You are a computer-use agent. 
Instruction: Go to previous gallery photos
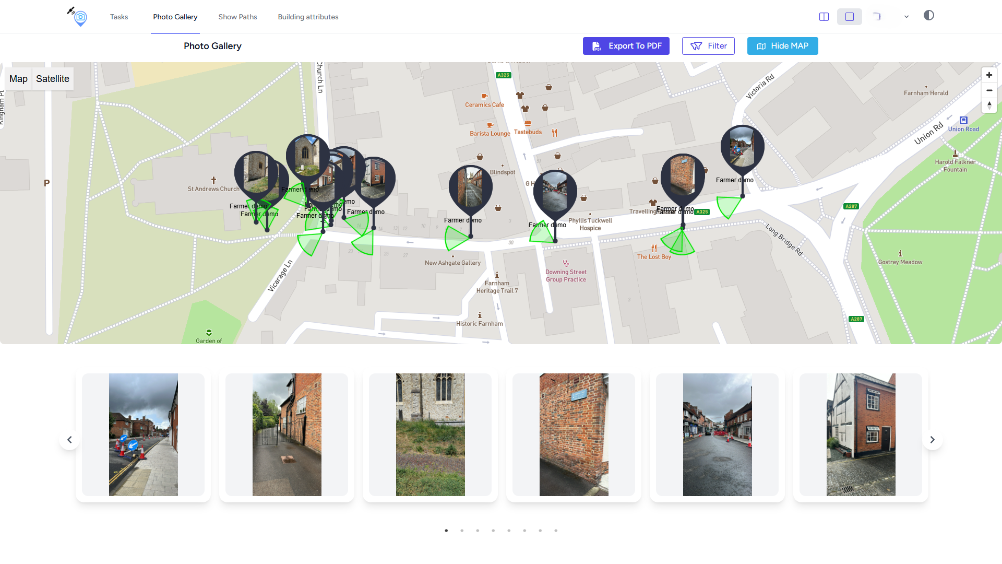click(x=69, y=440)
